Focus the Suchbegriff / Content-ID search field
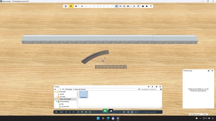Viewport: 216px width, 121px height. coord(150,89)
